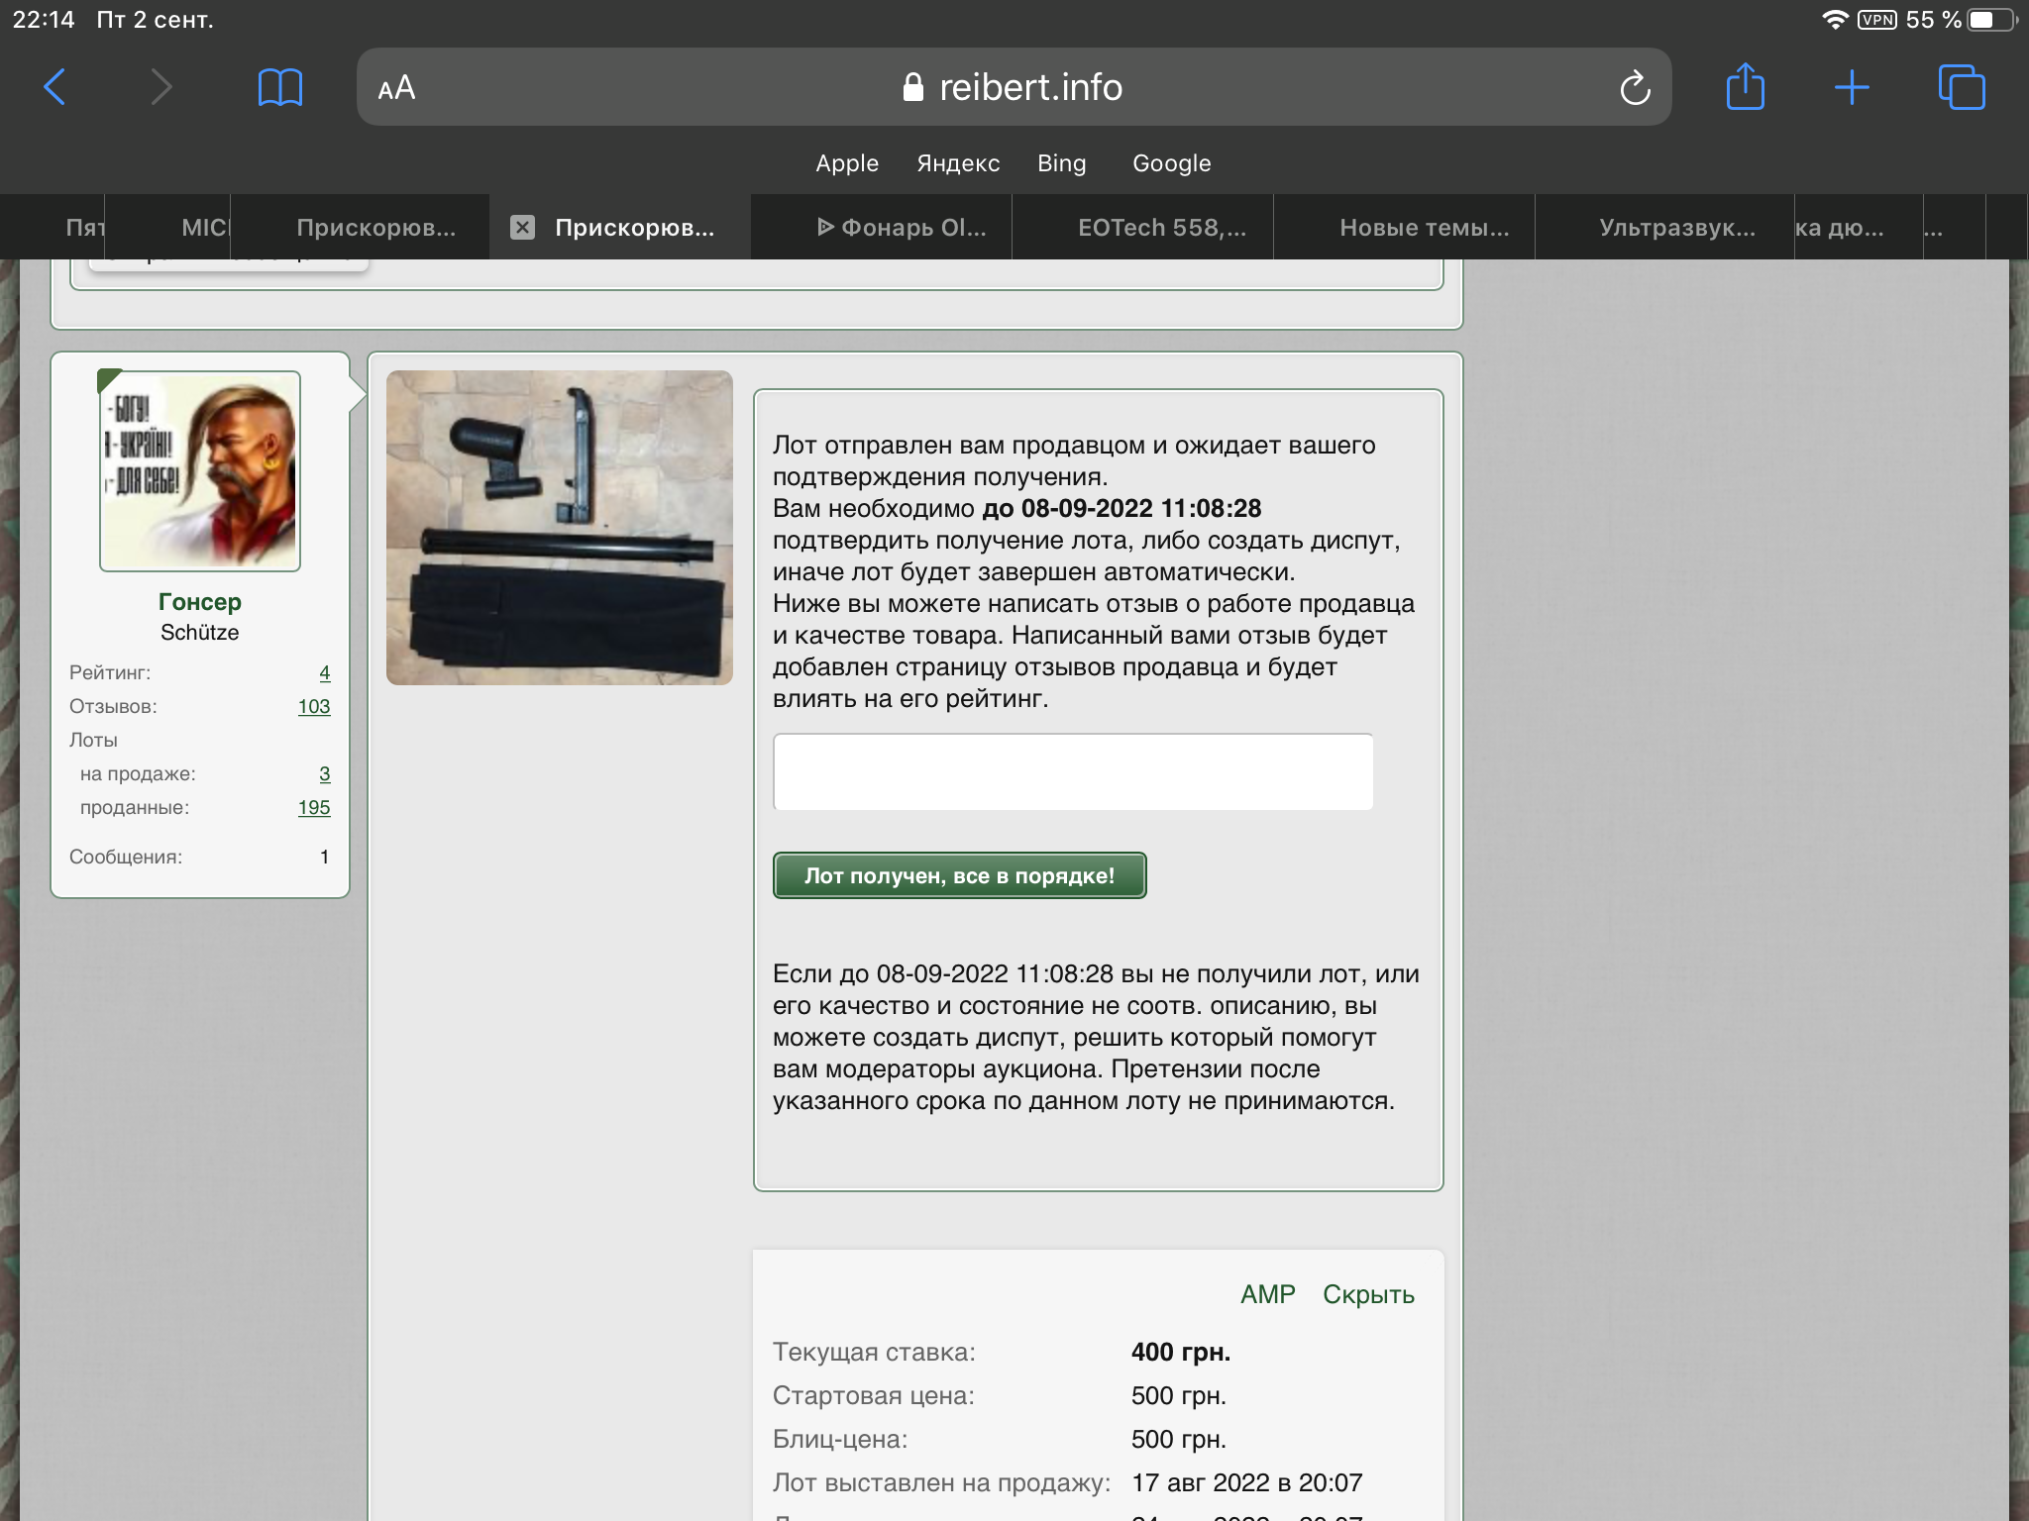
Task: Open a new tab with plus icon
Action: click(x=1851, y=87)
